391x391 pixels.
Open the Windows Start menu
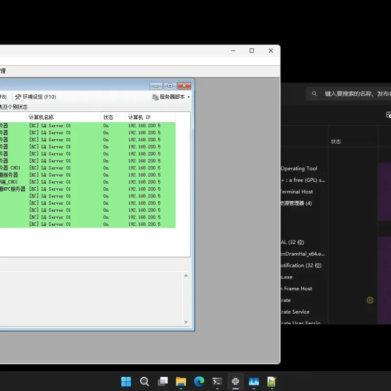126,381
